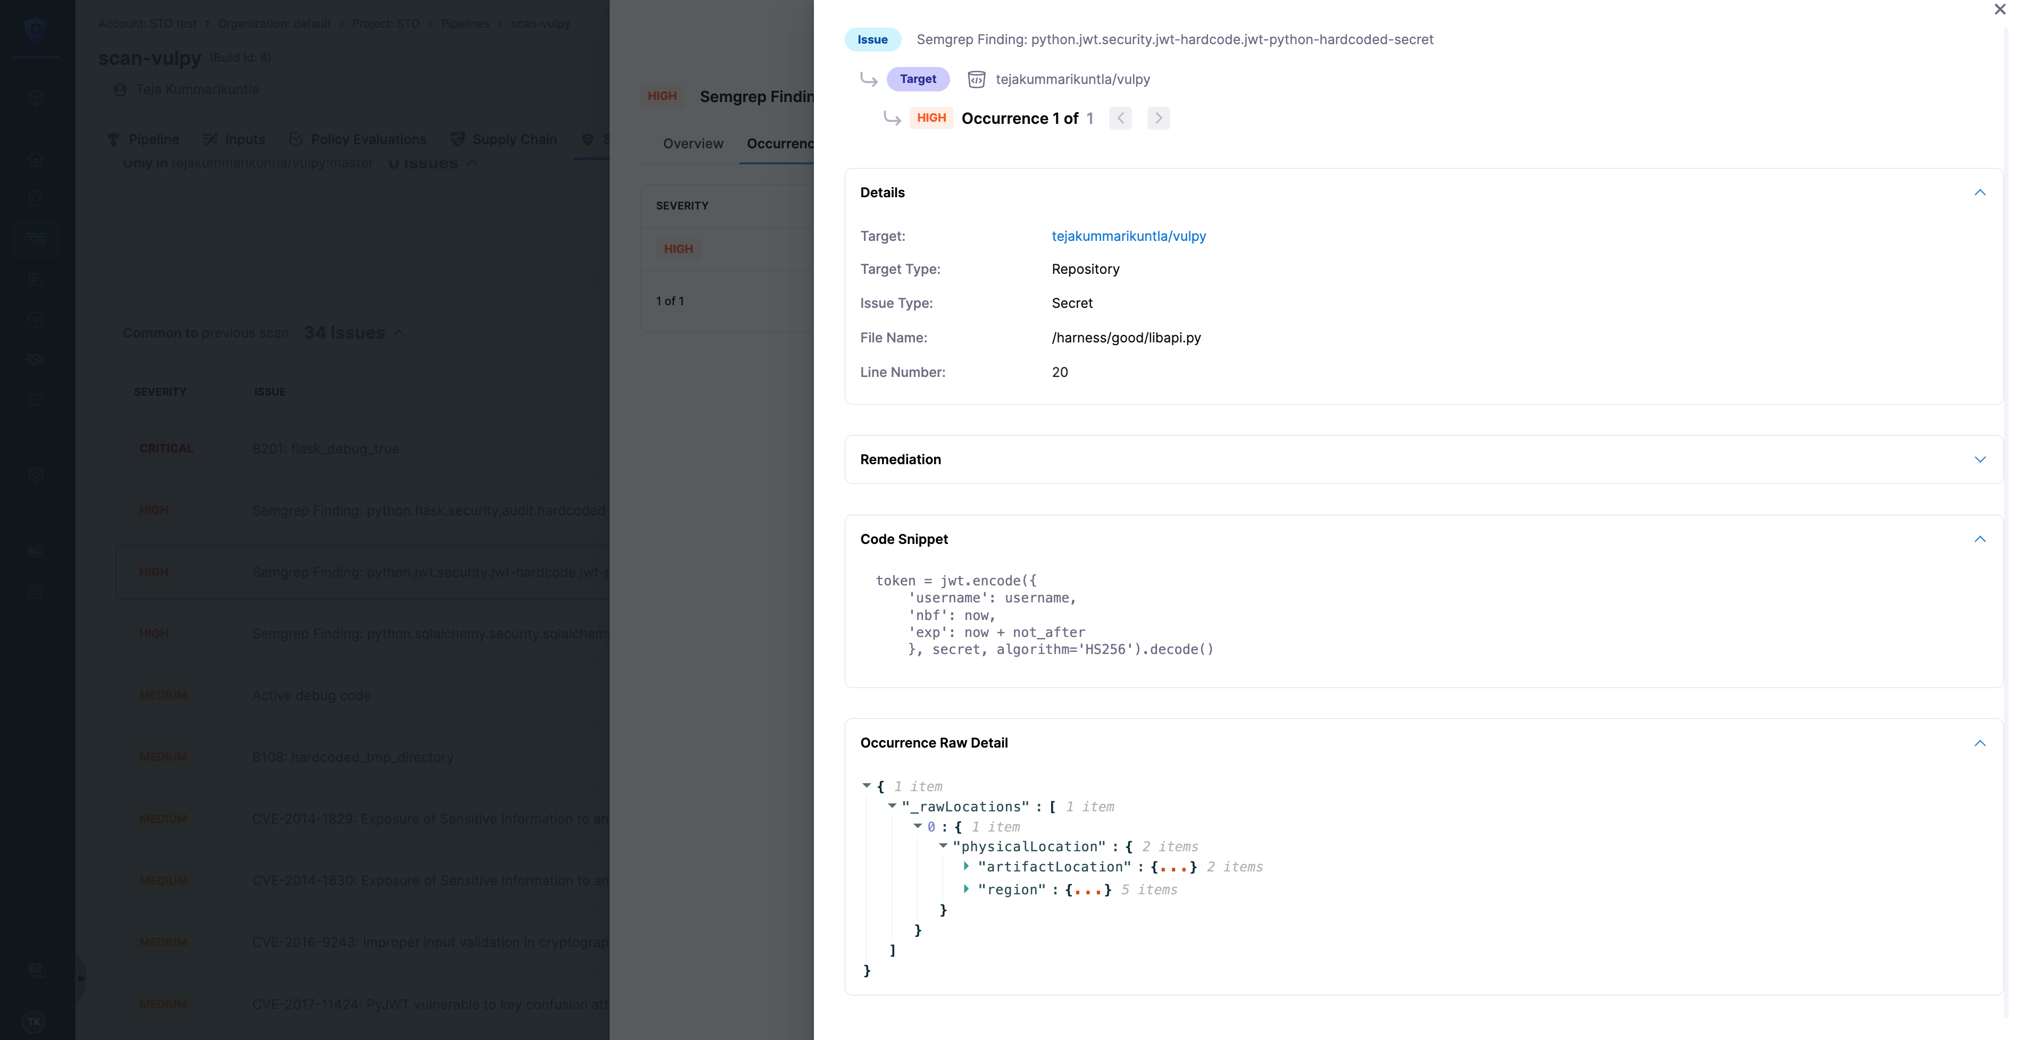
Task: Expand the Remediation section
Action: coord(1980,459)
